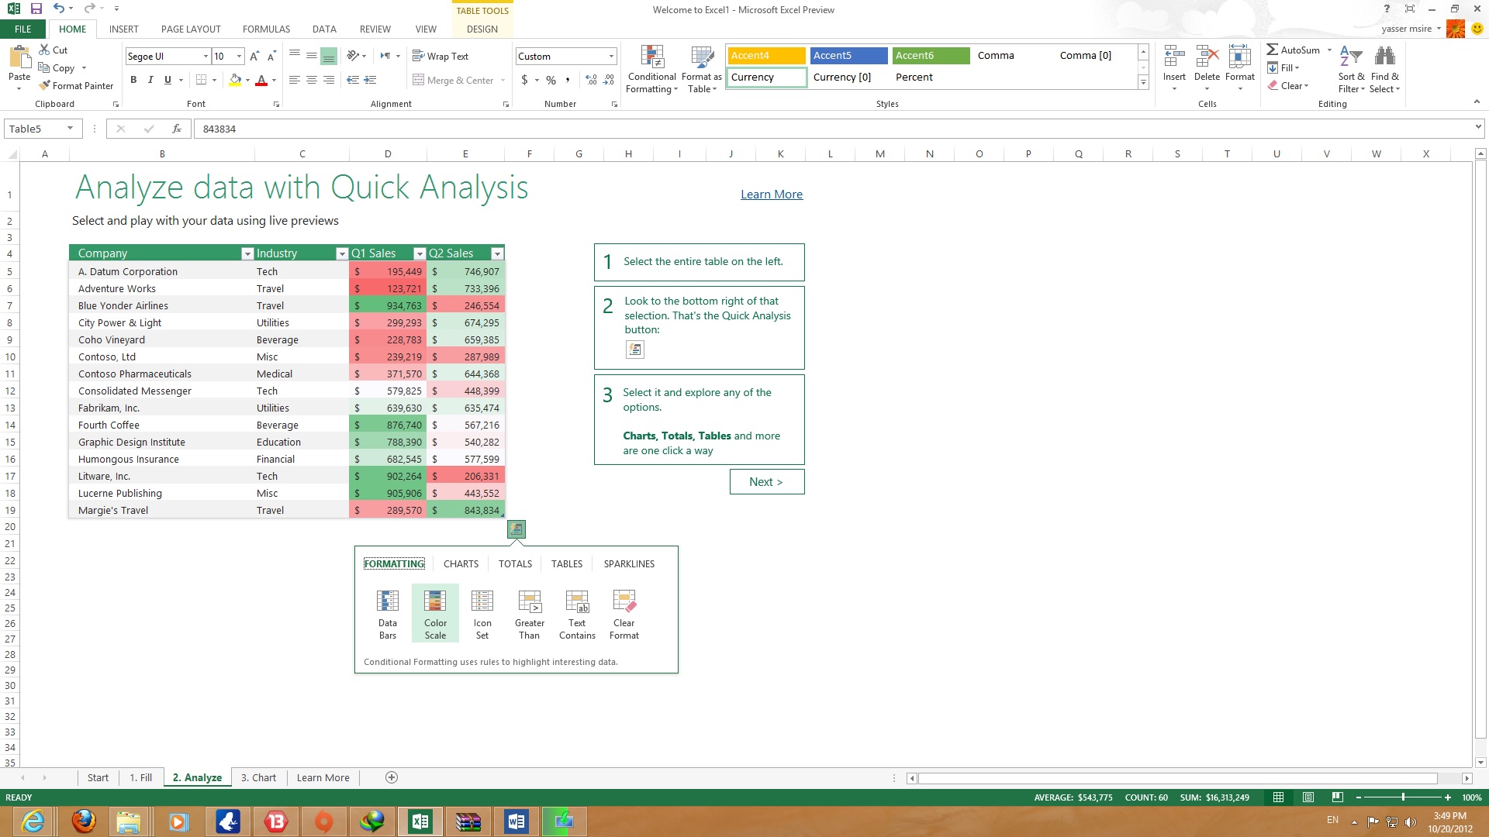Switch to the 3. Chart sheet tab

click(x=258, y=777)
